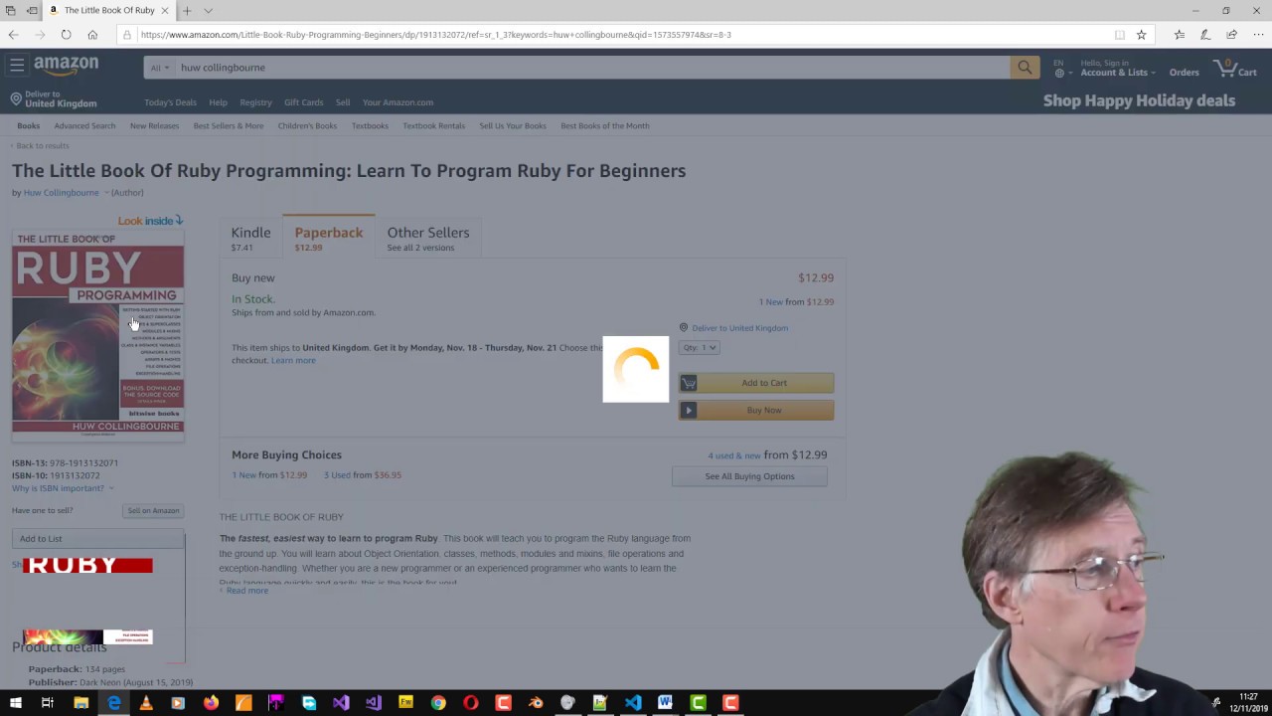Click Deliver to United Kingdom link
This screenshot has height=716, width=1272.
click(x=739, y=327)
